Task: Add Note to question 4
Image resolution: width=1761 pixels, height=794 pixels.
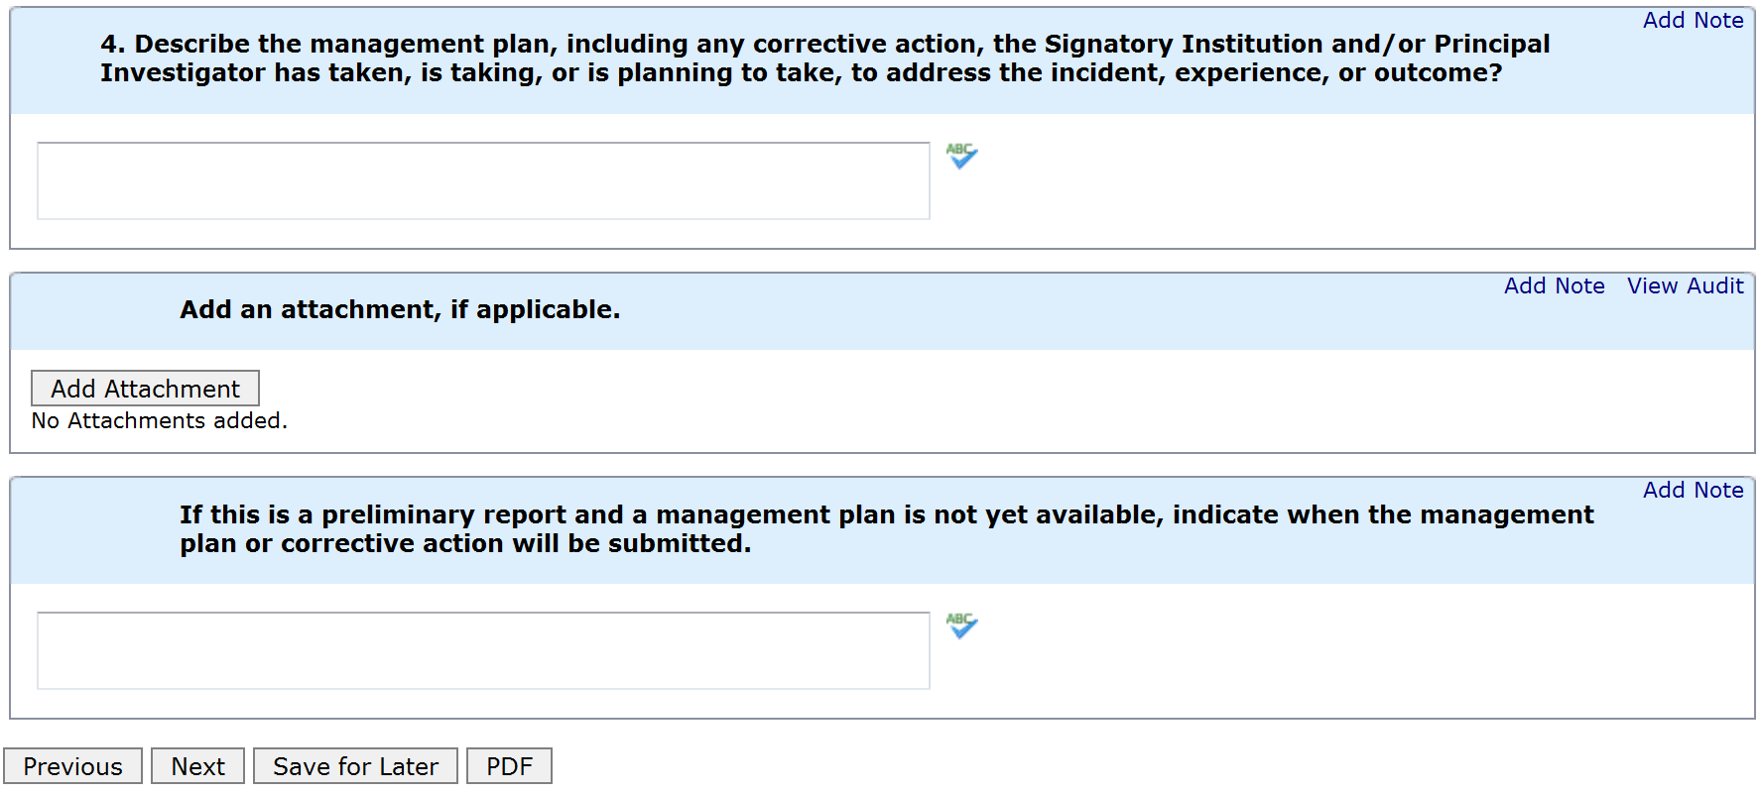Action: click(1693, 21)
